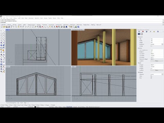164x123 pixels.
Task: Click the Open file folder icon
Action: coord(4,27)
